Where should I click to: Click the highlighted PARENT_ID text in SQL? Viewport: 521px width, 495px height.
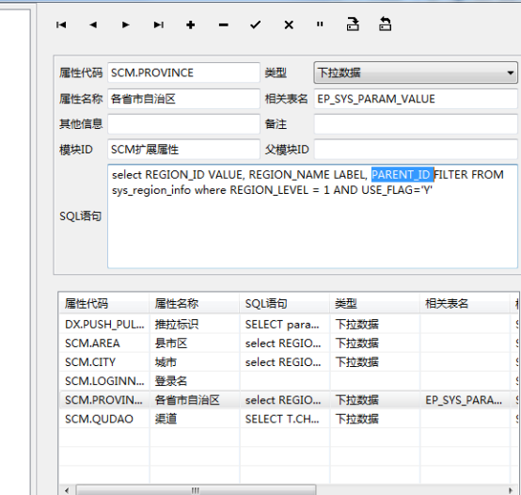coord(403,174)
